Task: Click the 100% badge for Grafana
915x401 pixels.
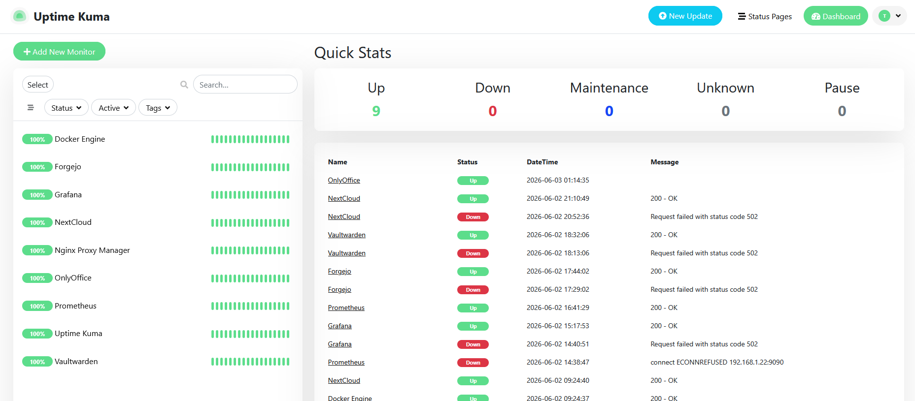Action: pyautogui.click(x=37, y=195)
